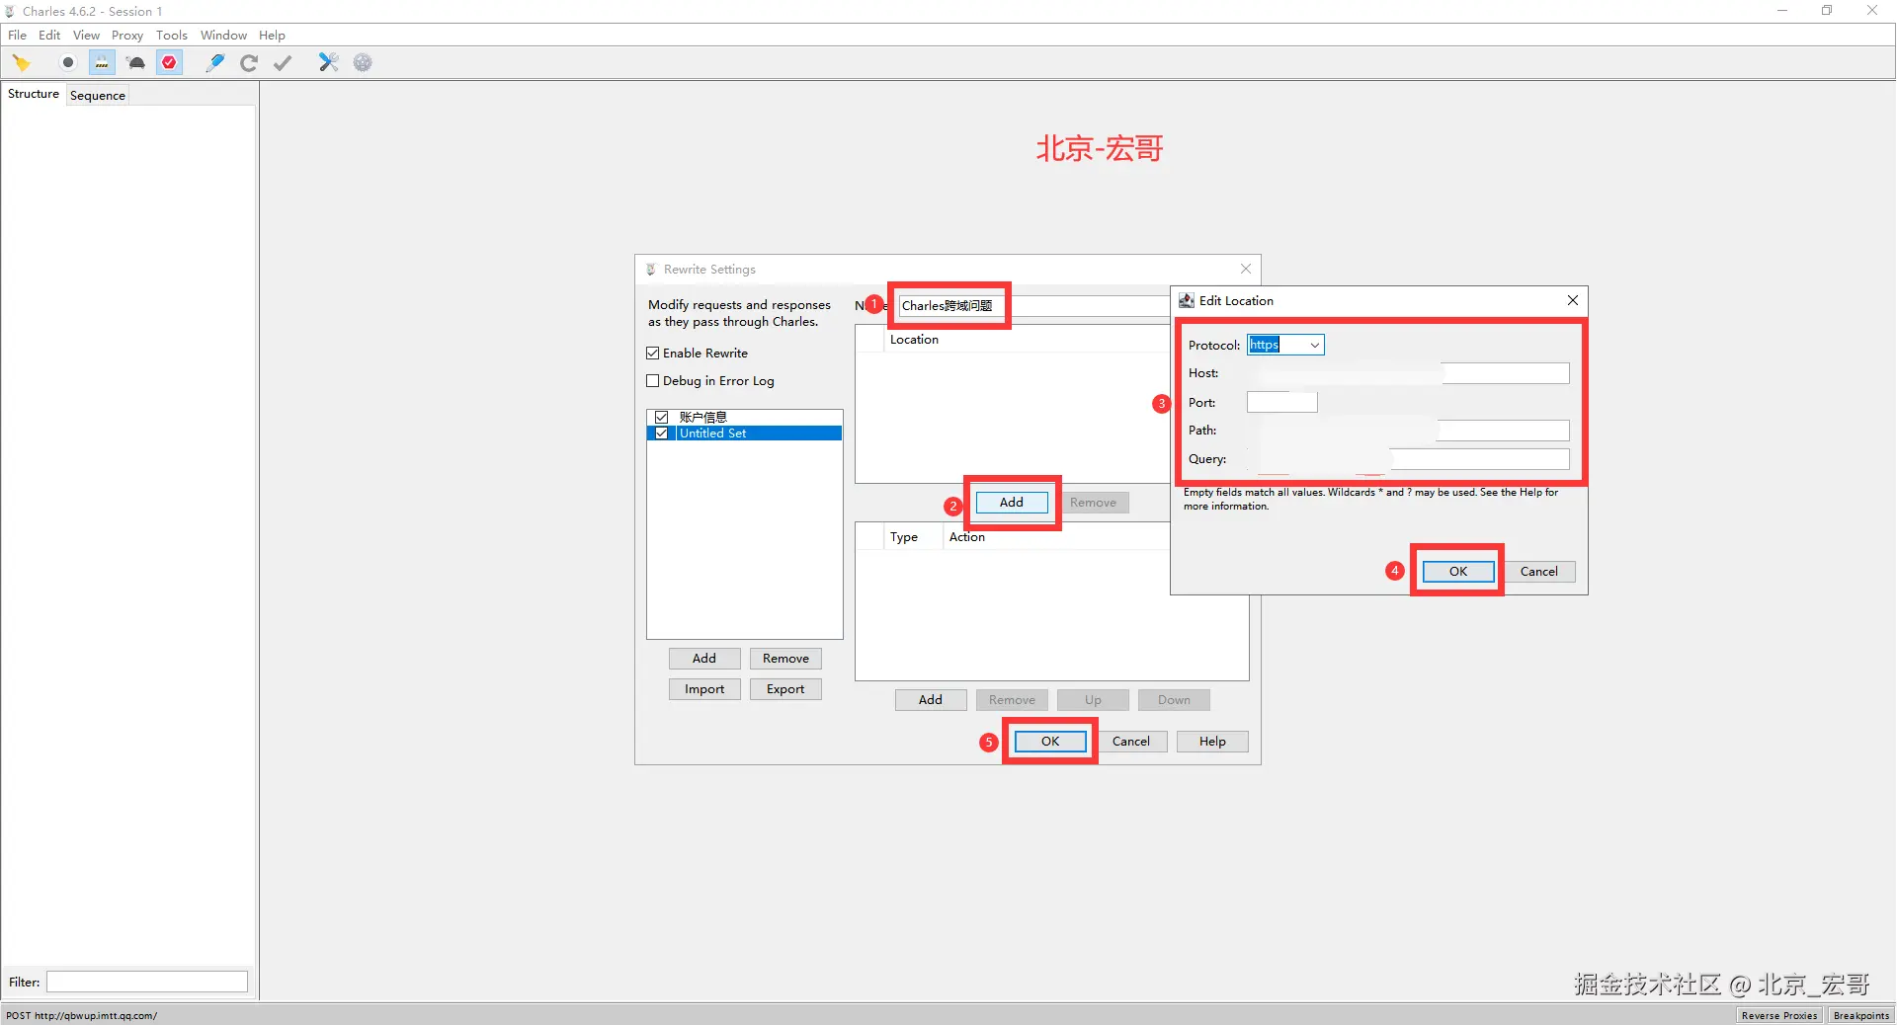
Task: Open the Help menu in menu bar
Action: pos(272,36)
